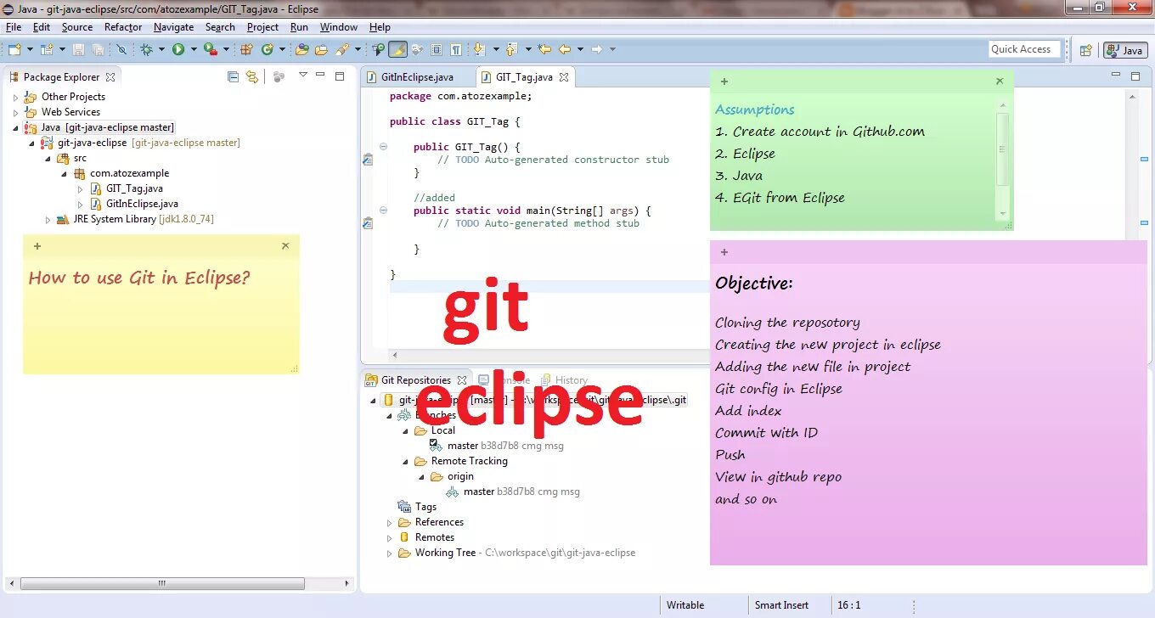Select GIT_Tag.java in Package Explorer
Viewport: 1155px width, 618px height.
pyautogui.click(x=134, y=188)
